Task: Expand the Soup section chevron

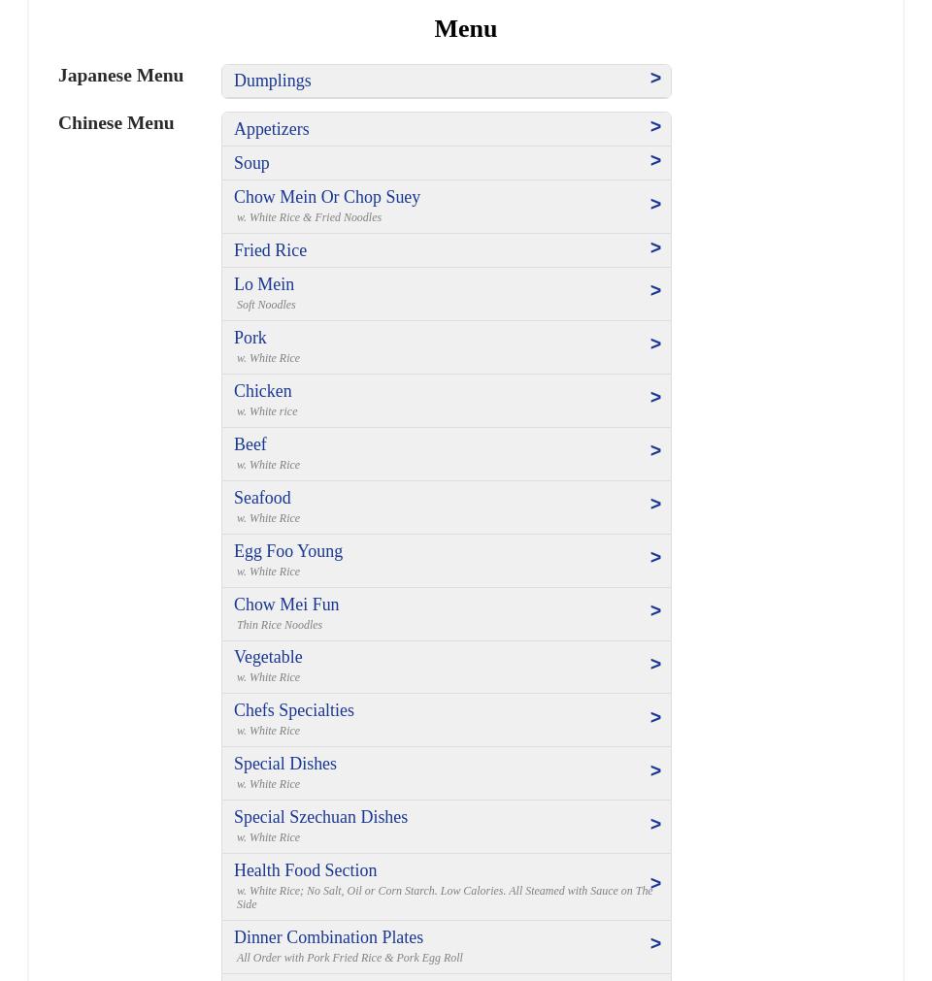Action: (x=655, y=161)
